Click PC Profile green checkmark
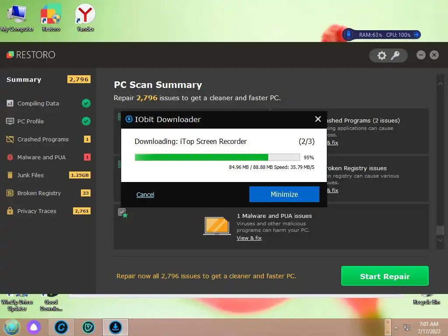The height and width of the screenshot is (336, 448). (x=86, y=121)
